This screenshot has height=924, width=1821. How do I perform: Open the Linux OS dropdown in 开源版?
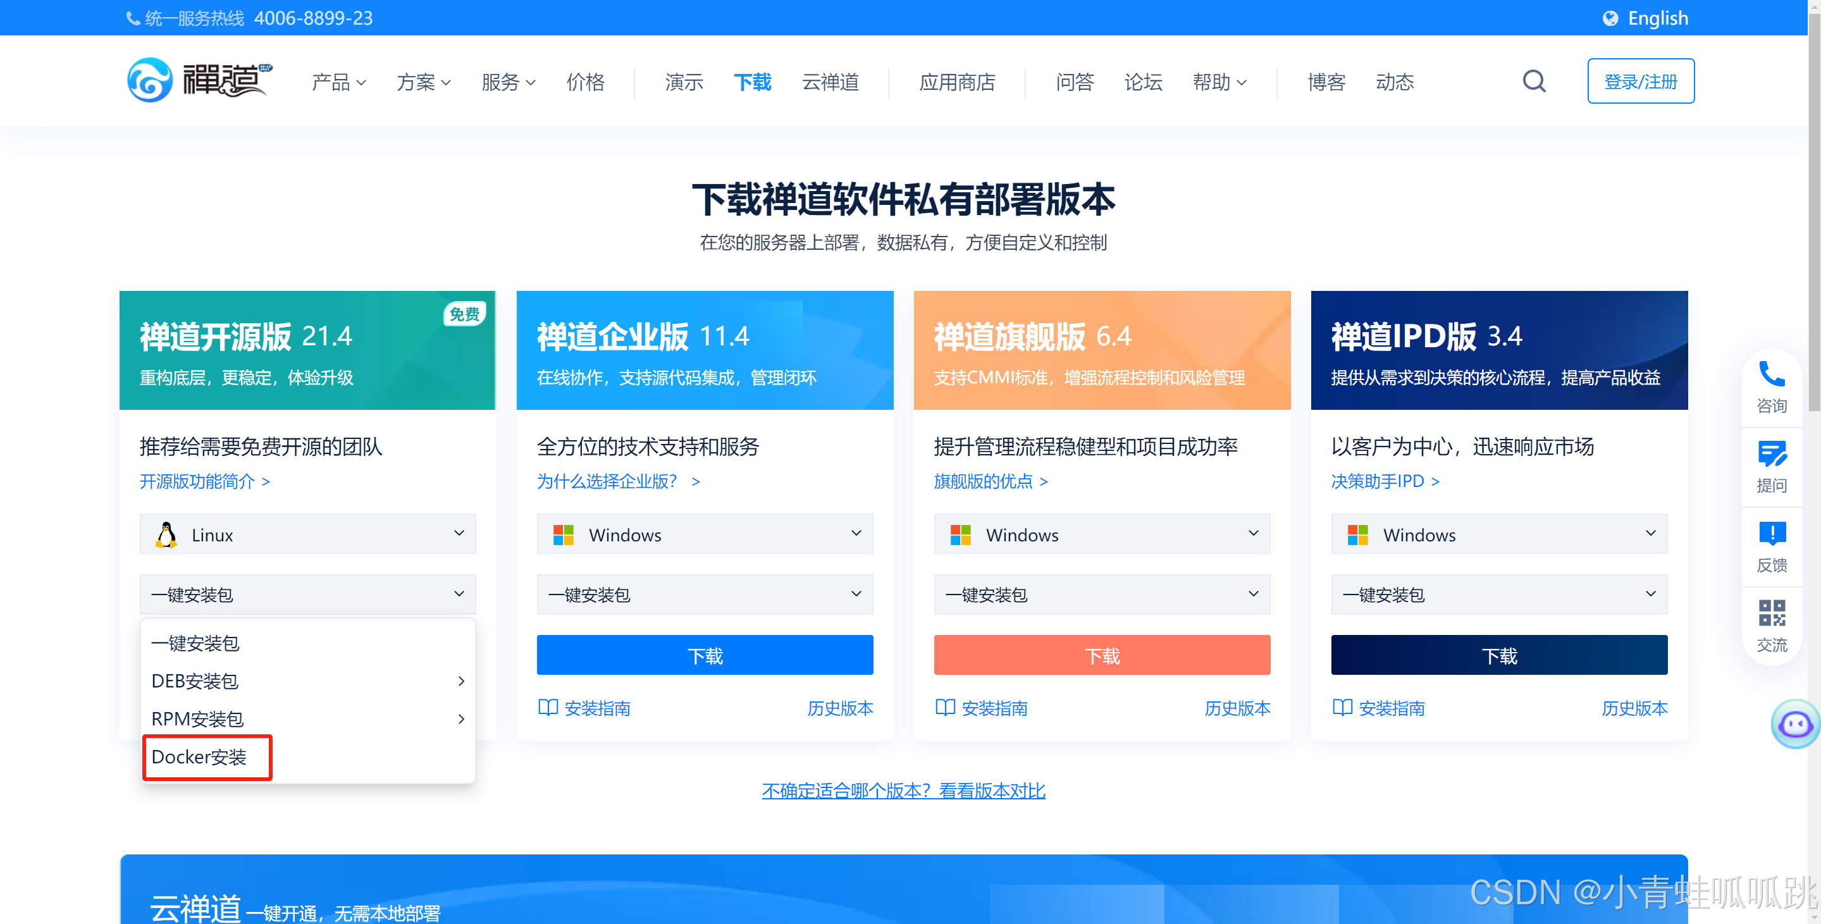point(307,534)
